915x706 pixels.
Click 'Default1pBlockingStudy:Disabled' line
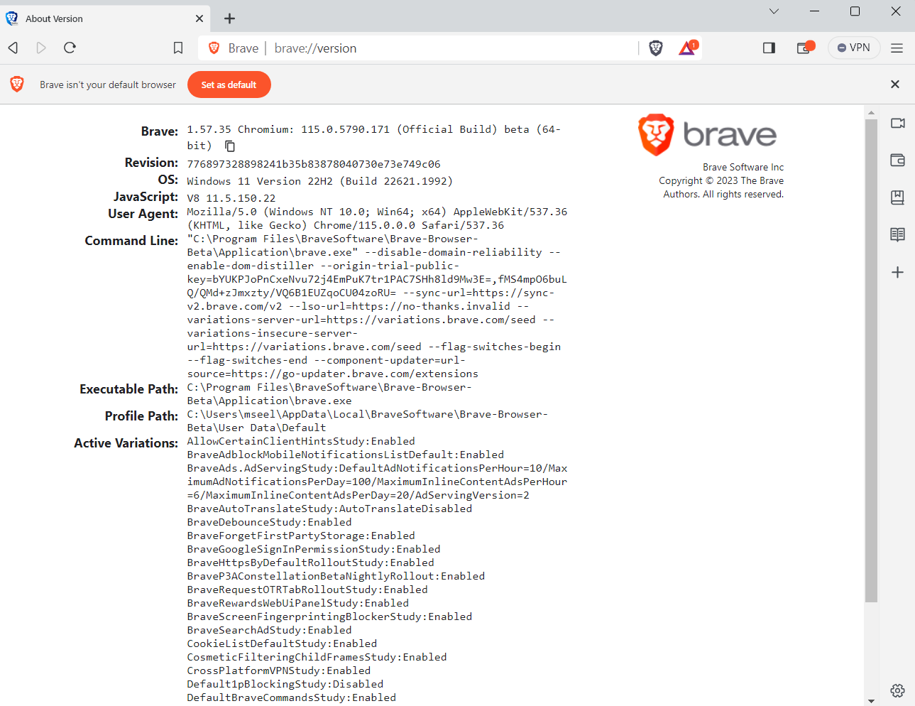[285, 684]
